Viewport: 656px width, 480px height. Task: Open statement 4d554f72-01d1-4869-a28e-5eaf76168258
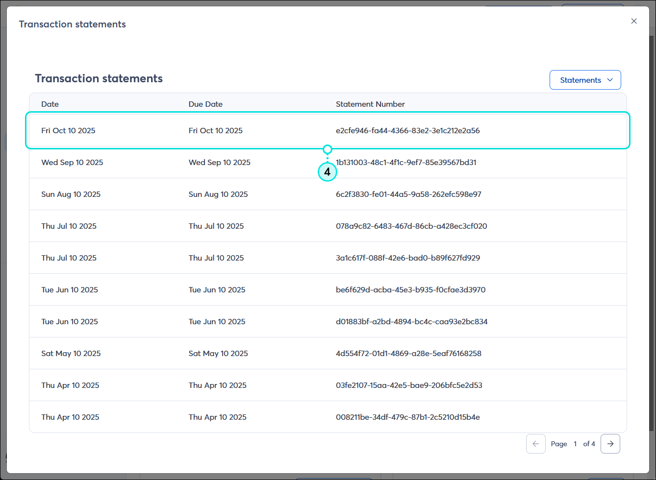click(408, 353)
